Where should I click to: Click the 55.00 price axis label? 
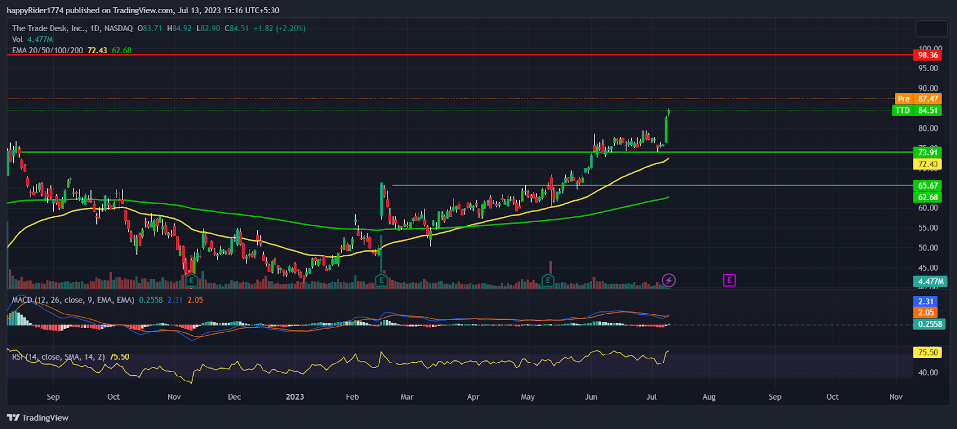[928, 228]
